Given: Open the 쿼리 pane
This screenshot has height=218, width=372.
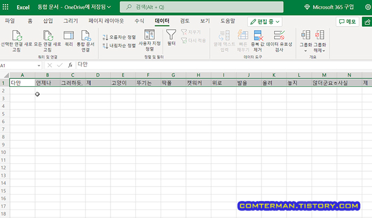Looking at the screenshot, I should click(69, 38).
